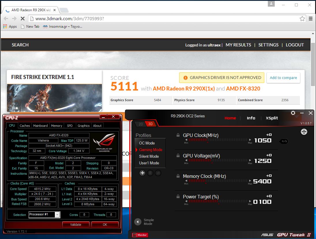This screenshot has height=239, width=316.
Task: Increase Memory Clock with right arrow
Action: click(x=250, y=180)
